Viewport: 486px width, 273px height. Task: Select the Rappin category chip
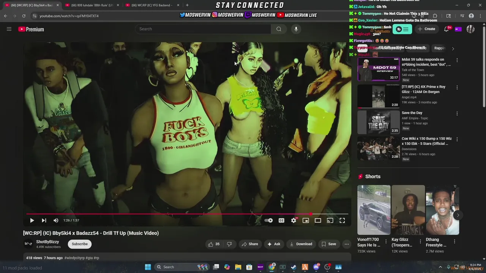pos(440,48)
